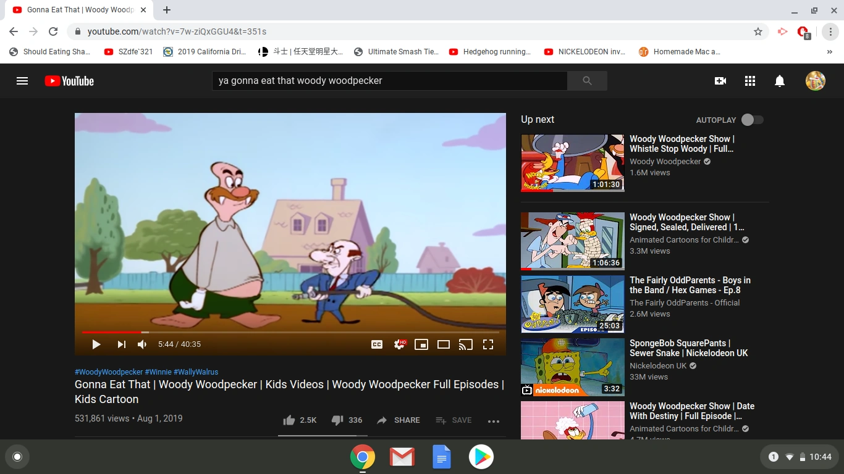The image size is (844, 474).
Task: Cast video to TV
Action: 466,344
